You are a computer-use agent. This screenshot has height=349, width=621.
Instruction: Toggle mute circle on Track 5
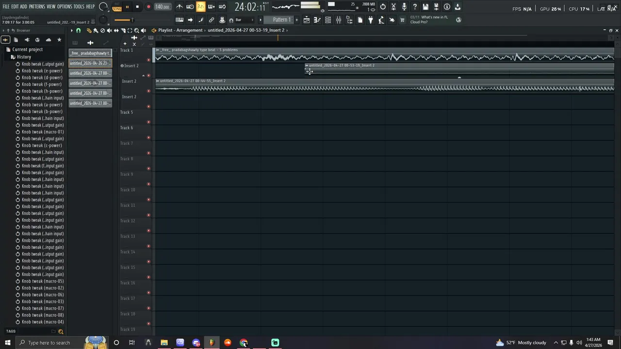pos(148,122)
